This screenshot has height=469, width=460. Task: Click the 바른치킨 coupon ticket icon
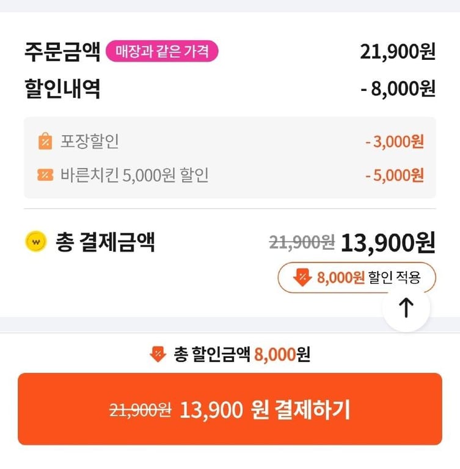(x=45, y=175)
